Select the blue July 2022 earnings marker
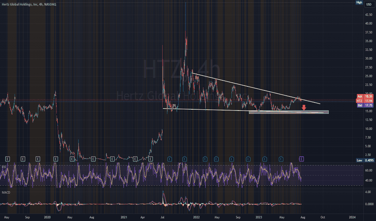This screenshot has width=376, height=221. pos(232,159)
